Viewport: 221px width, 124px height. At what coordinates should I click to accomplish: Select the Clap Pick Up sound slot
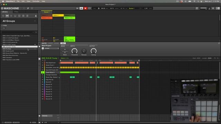point(50,80)
